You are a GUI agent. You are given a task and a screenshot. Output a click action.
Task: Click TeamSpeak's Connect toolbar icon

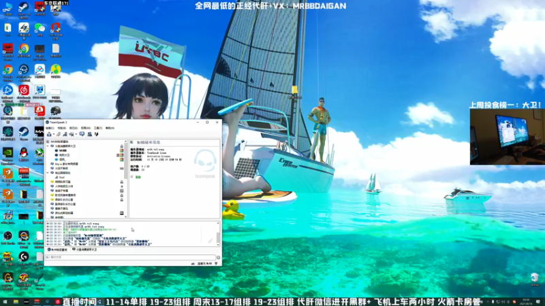pyautogui.click(x=49, y=134)
